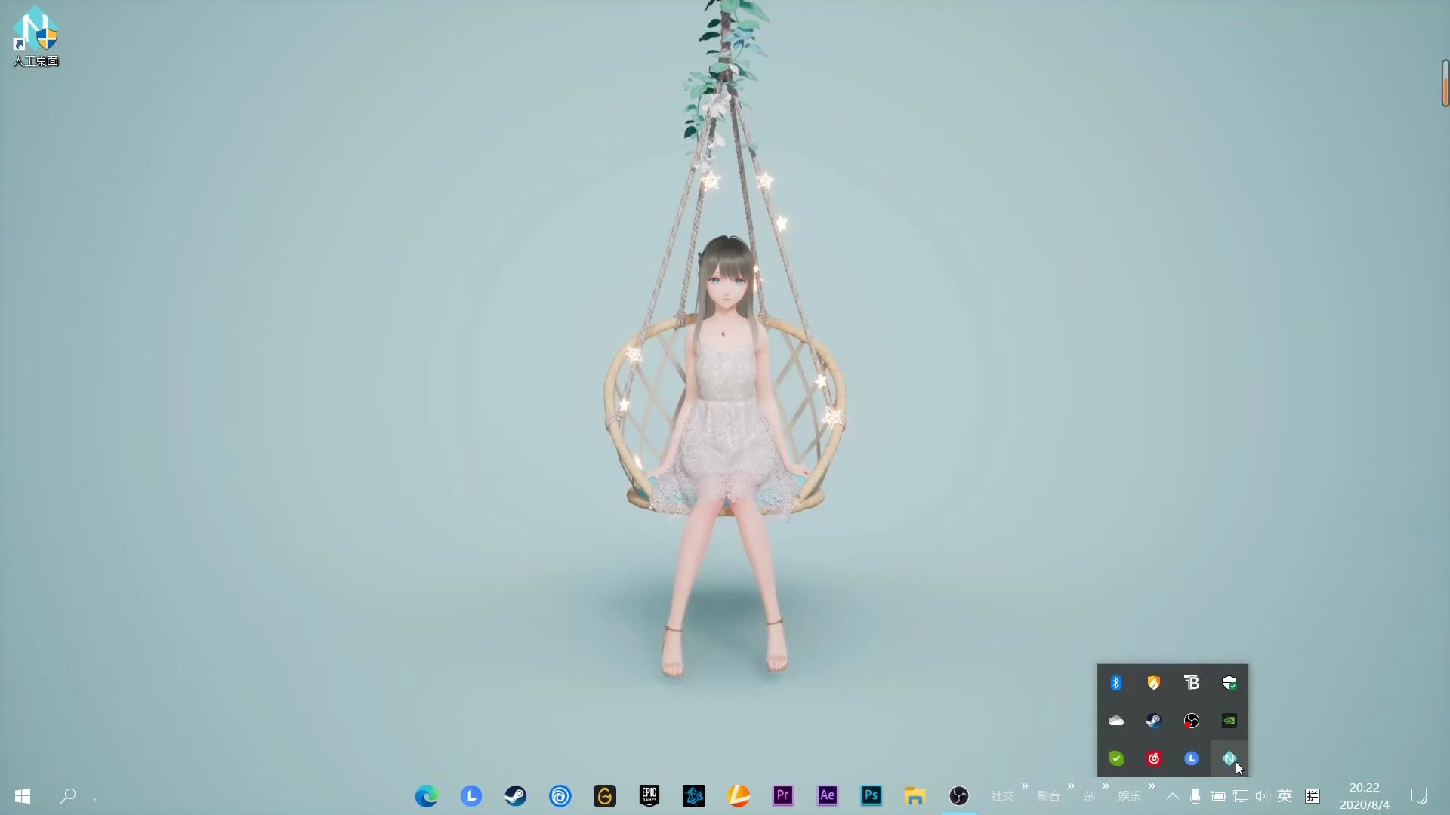Open the Windows Start menu
Screen dimensions: 1450x815
[x=23, y=796]
